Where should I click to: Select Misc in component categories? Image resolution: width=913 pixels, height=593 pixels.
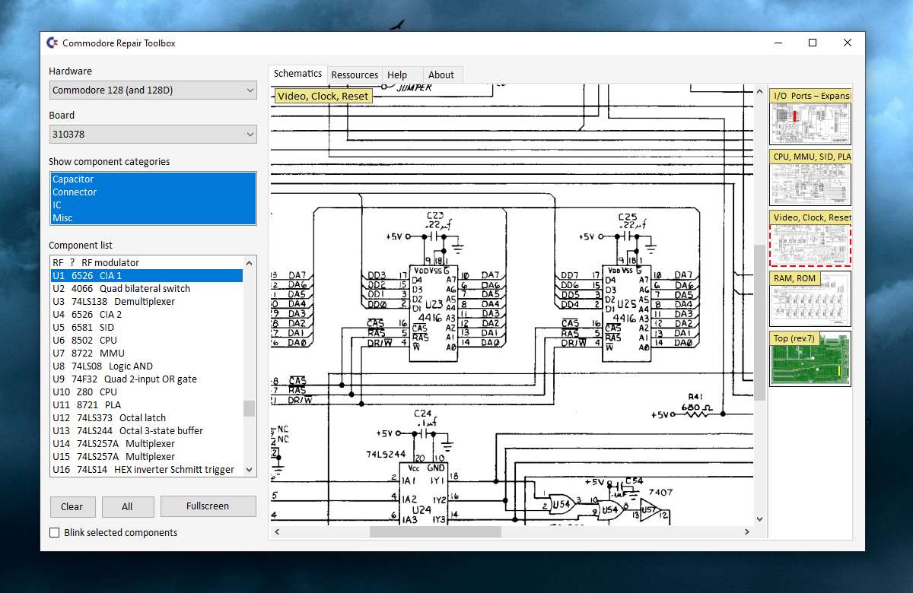click(153, 218)
